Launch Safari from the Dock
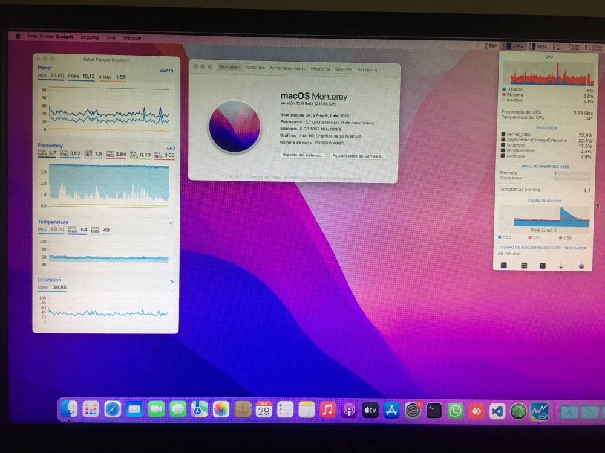This screenshot has height=453, width=605. point(113,410)
